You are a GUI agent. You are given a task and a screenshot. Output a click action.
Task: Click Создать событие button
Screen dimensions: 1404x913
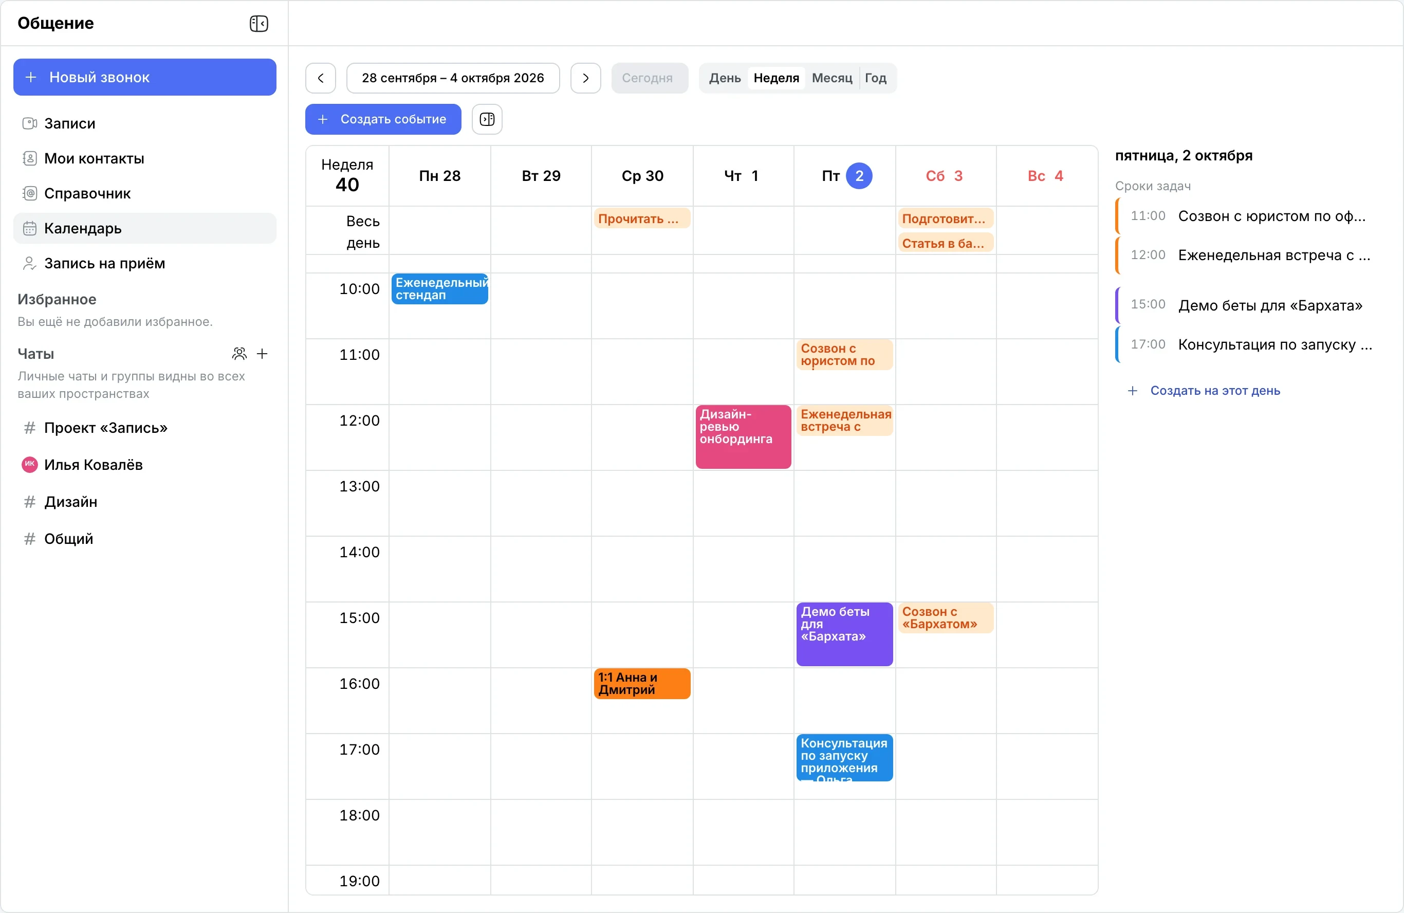tap(383, 119)
